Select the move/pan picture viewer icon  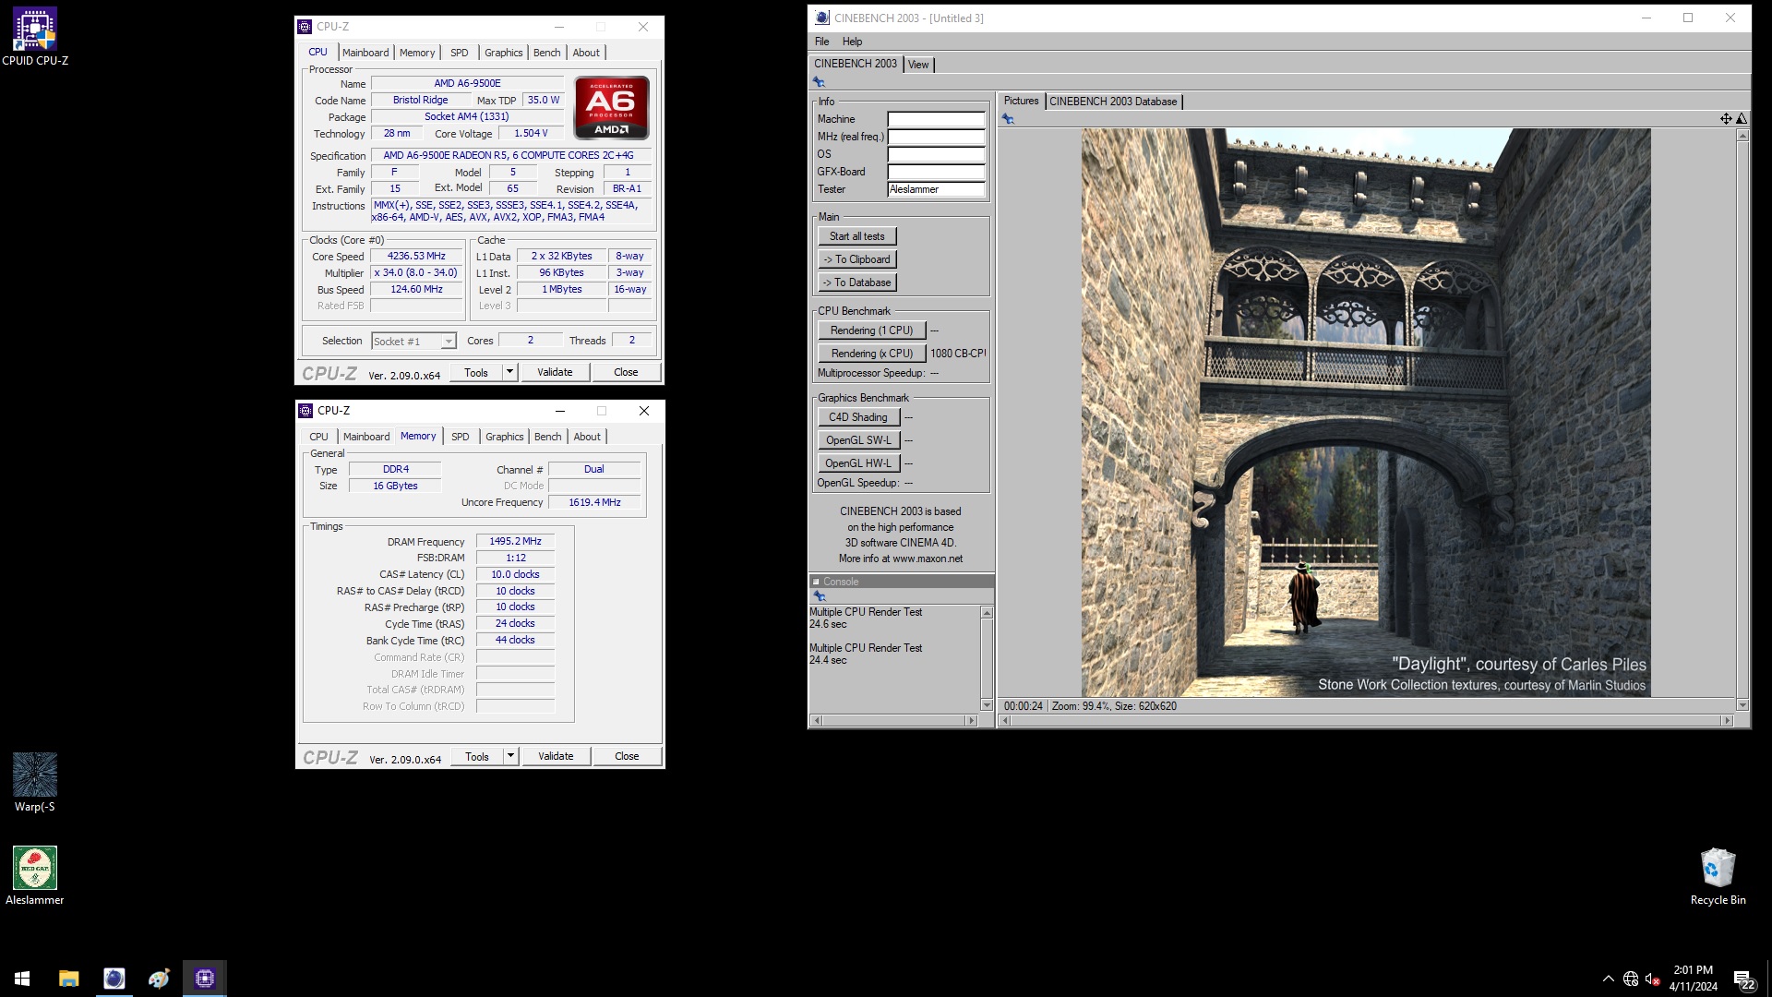1726,118
